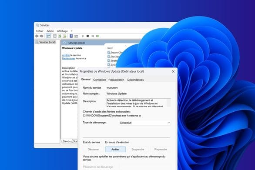Click the Windows Update full name text
The image size is (255, 170).
point(117,93)
